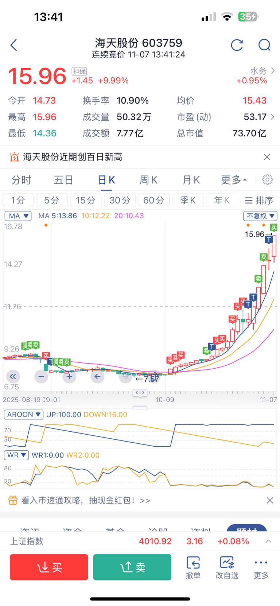Open the 水务 sector chevron
The image size is (280, 606).
[273, 71]
